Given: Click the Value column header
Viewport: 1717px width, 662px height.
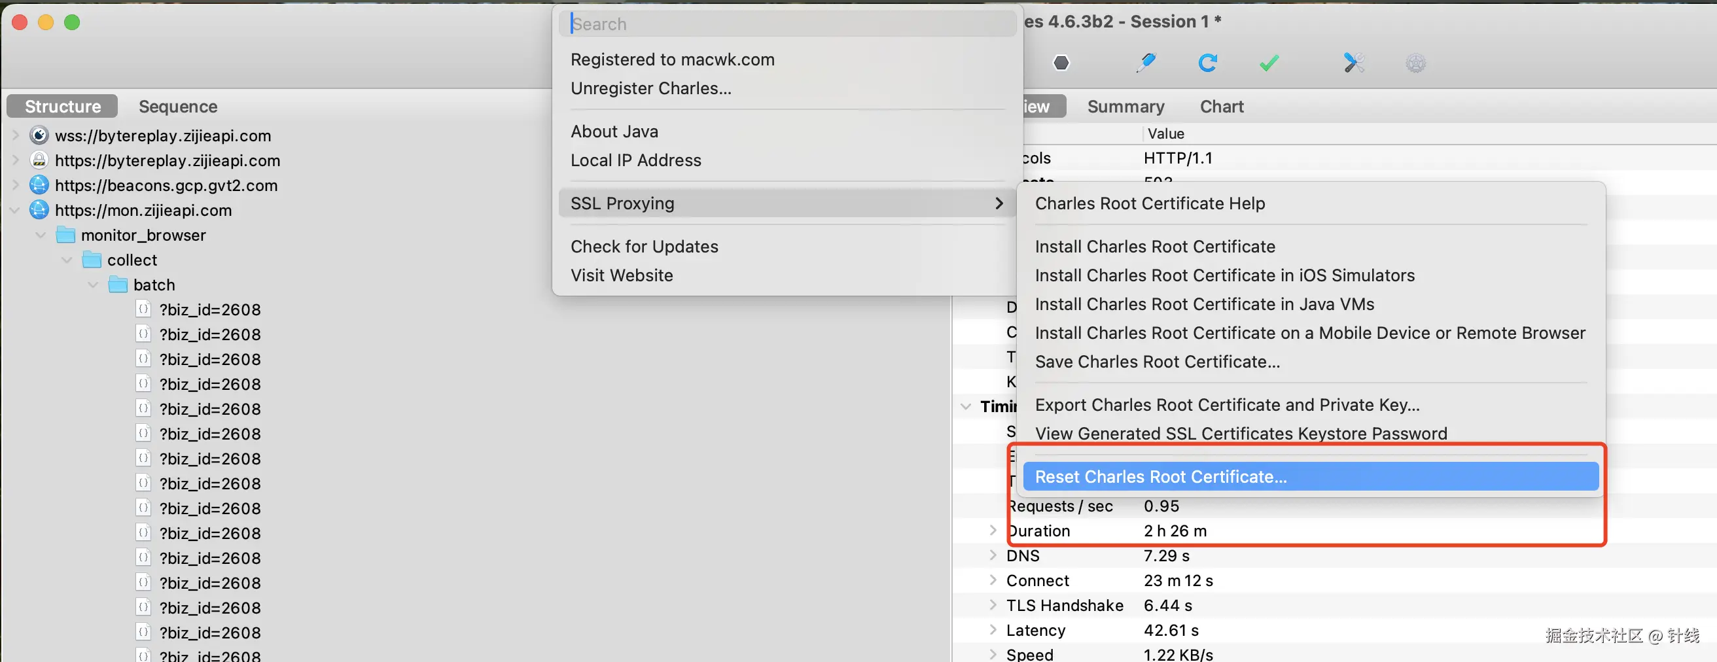Looking at the screenshot, I should 1166,133.
